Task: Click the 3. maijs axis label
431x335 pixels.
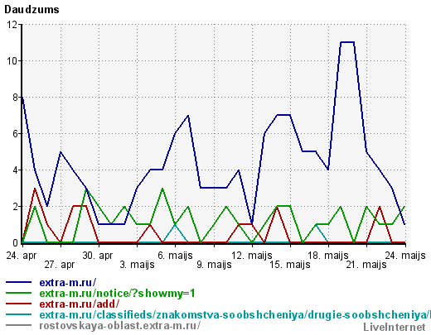Action: click(x=137, y=265)
